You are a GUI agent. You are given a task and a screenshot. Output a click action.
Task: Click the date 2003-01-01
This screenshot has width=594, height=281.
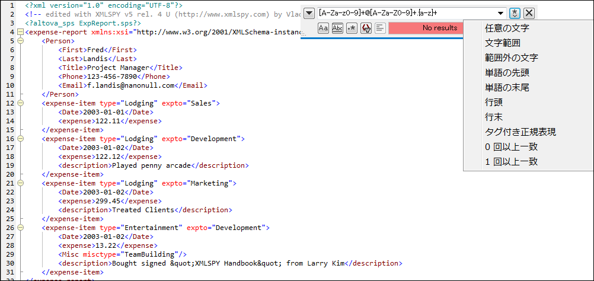(103, 112)
